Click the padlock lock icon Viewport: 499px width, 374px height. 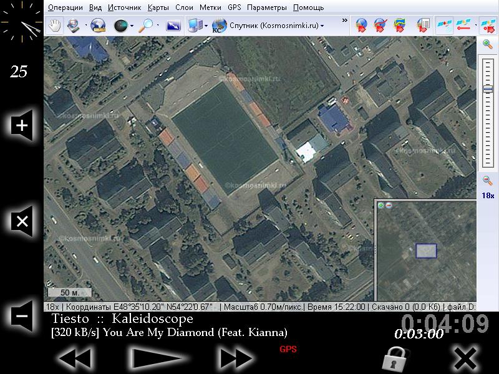394,358
